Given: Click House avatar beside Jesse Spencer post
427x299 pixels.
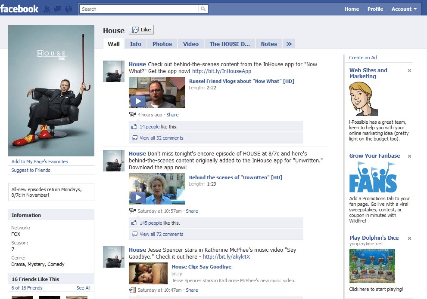Looking at the screenshot, I should pyautogui.click(x=114, y=257).
